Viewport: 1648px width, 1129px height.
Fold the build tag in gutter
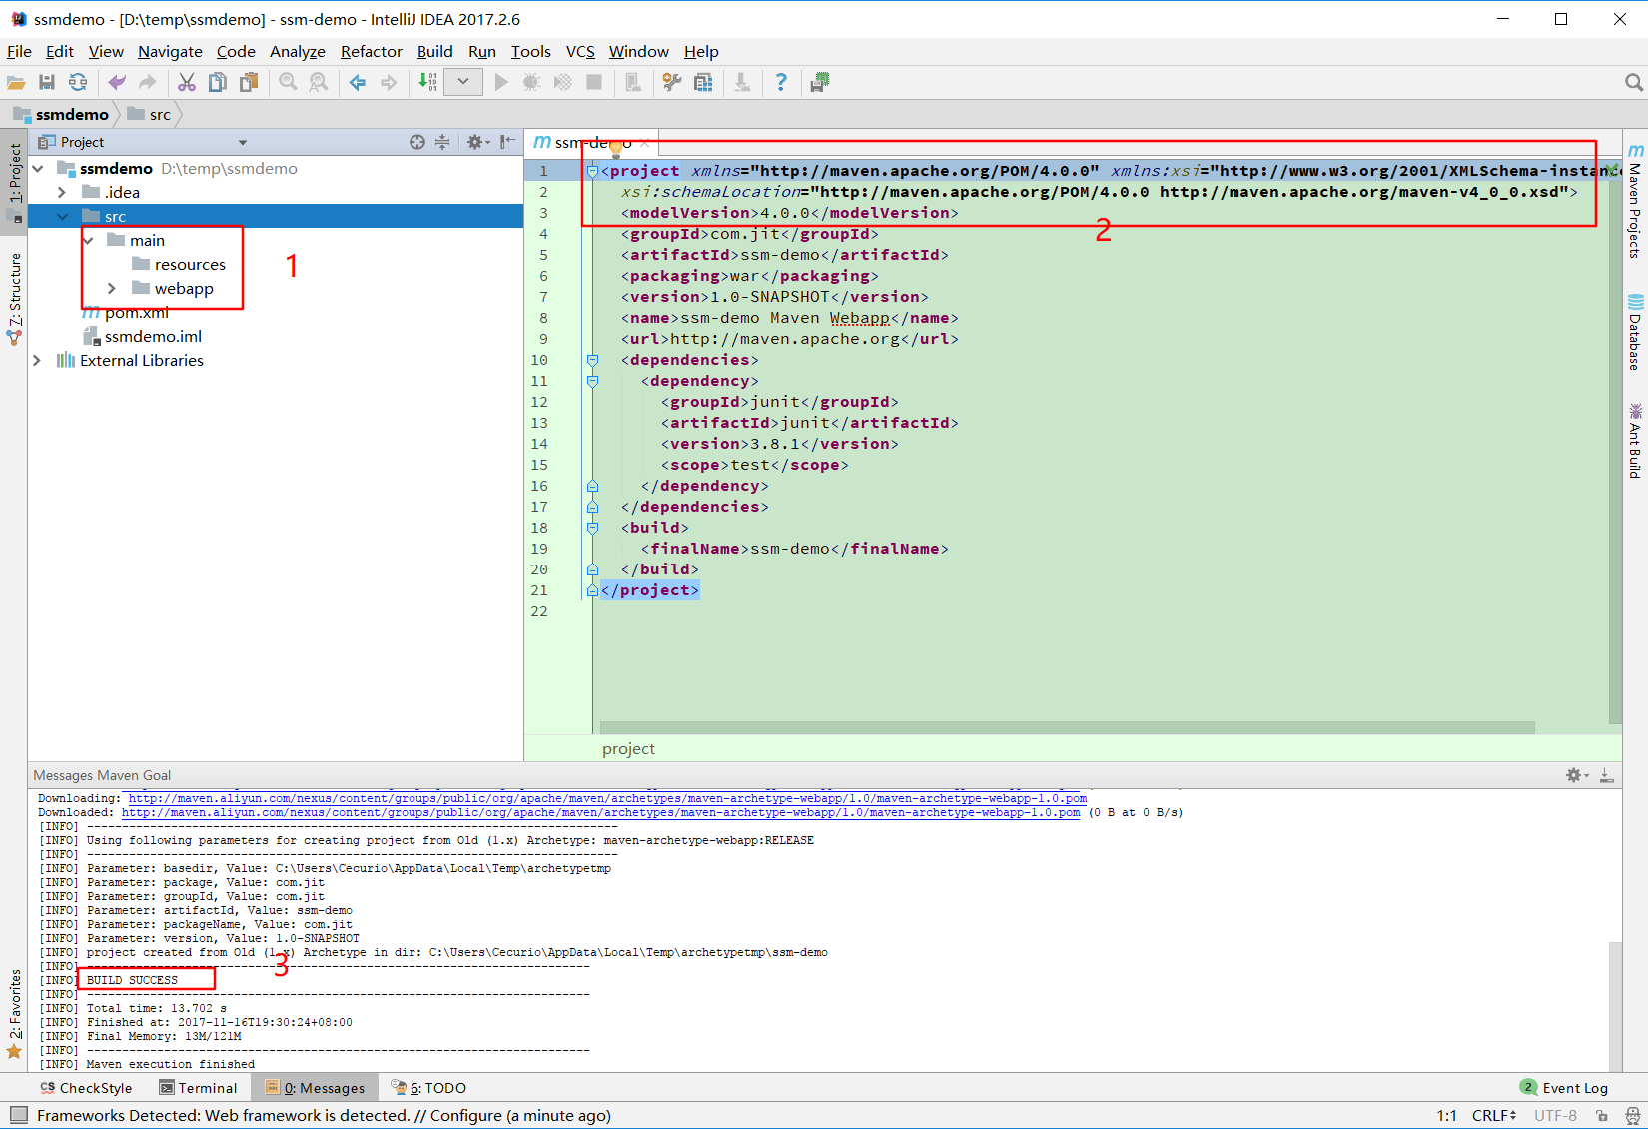click(x=592, y=528)
